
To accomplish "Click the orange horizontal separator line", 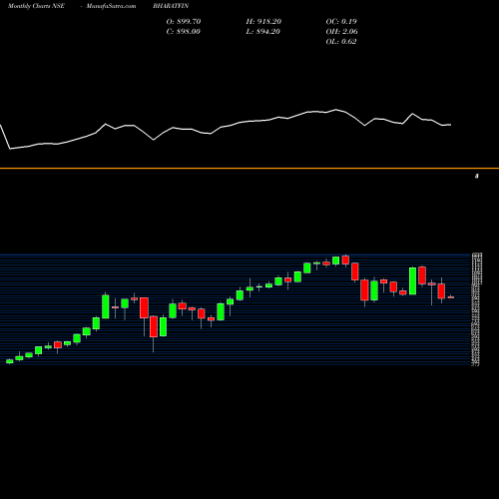I will (249, 169).
